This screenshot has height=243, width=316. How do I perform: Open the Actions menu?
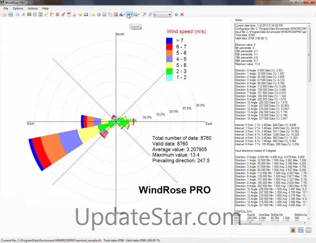pos(33,9)
